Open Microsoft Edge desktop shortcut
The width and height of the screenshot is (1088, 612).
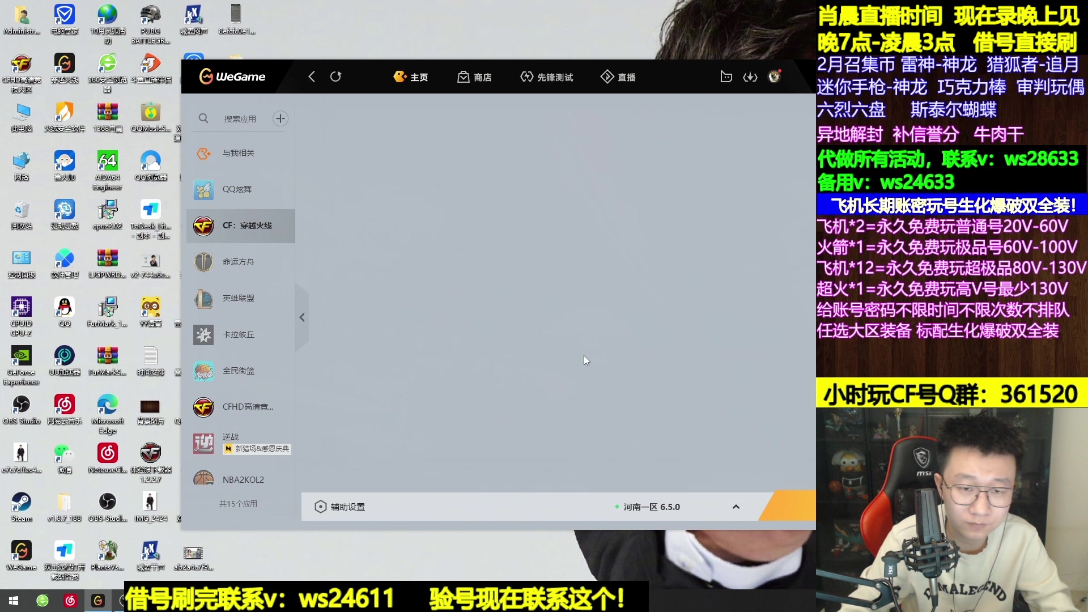click(108, 414)
